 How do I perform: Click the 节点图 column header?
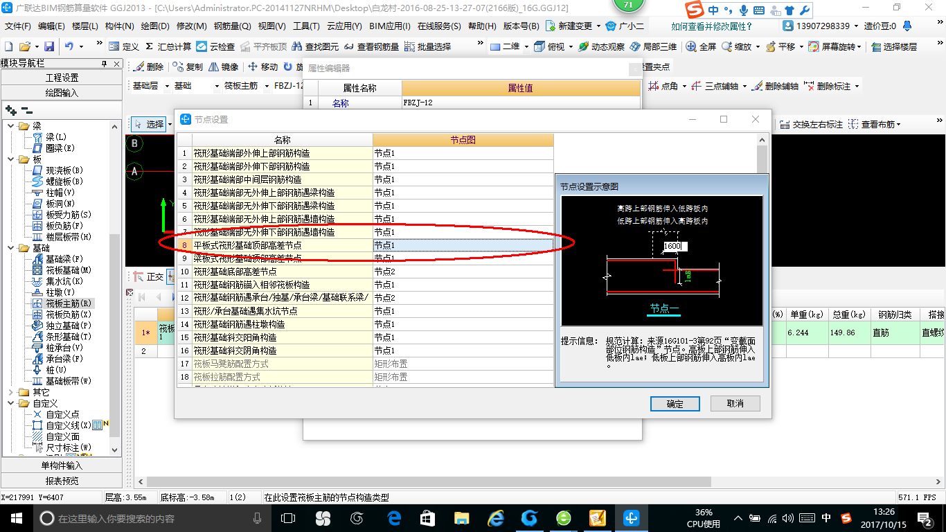click(x=463, y=140)
